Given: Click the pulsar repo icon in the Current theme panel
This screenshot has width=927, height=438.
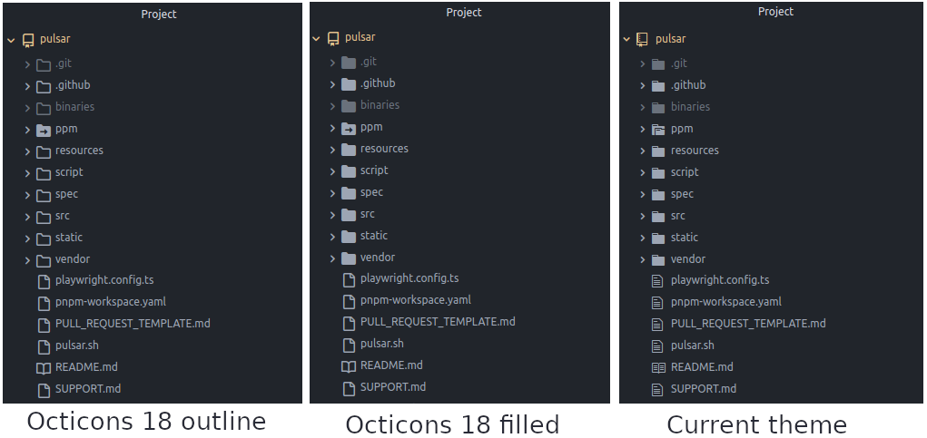Looking at the screenshot, I should click(x=642, y=39).
